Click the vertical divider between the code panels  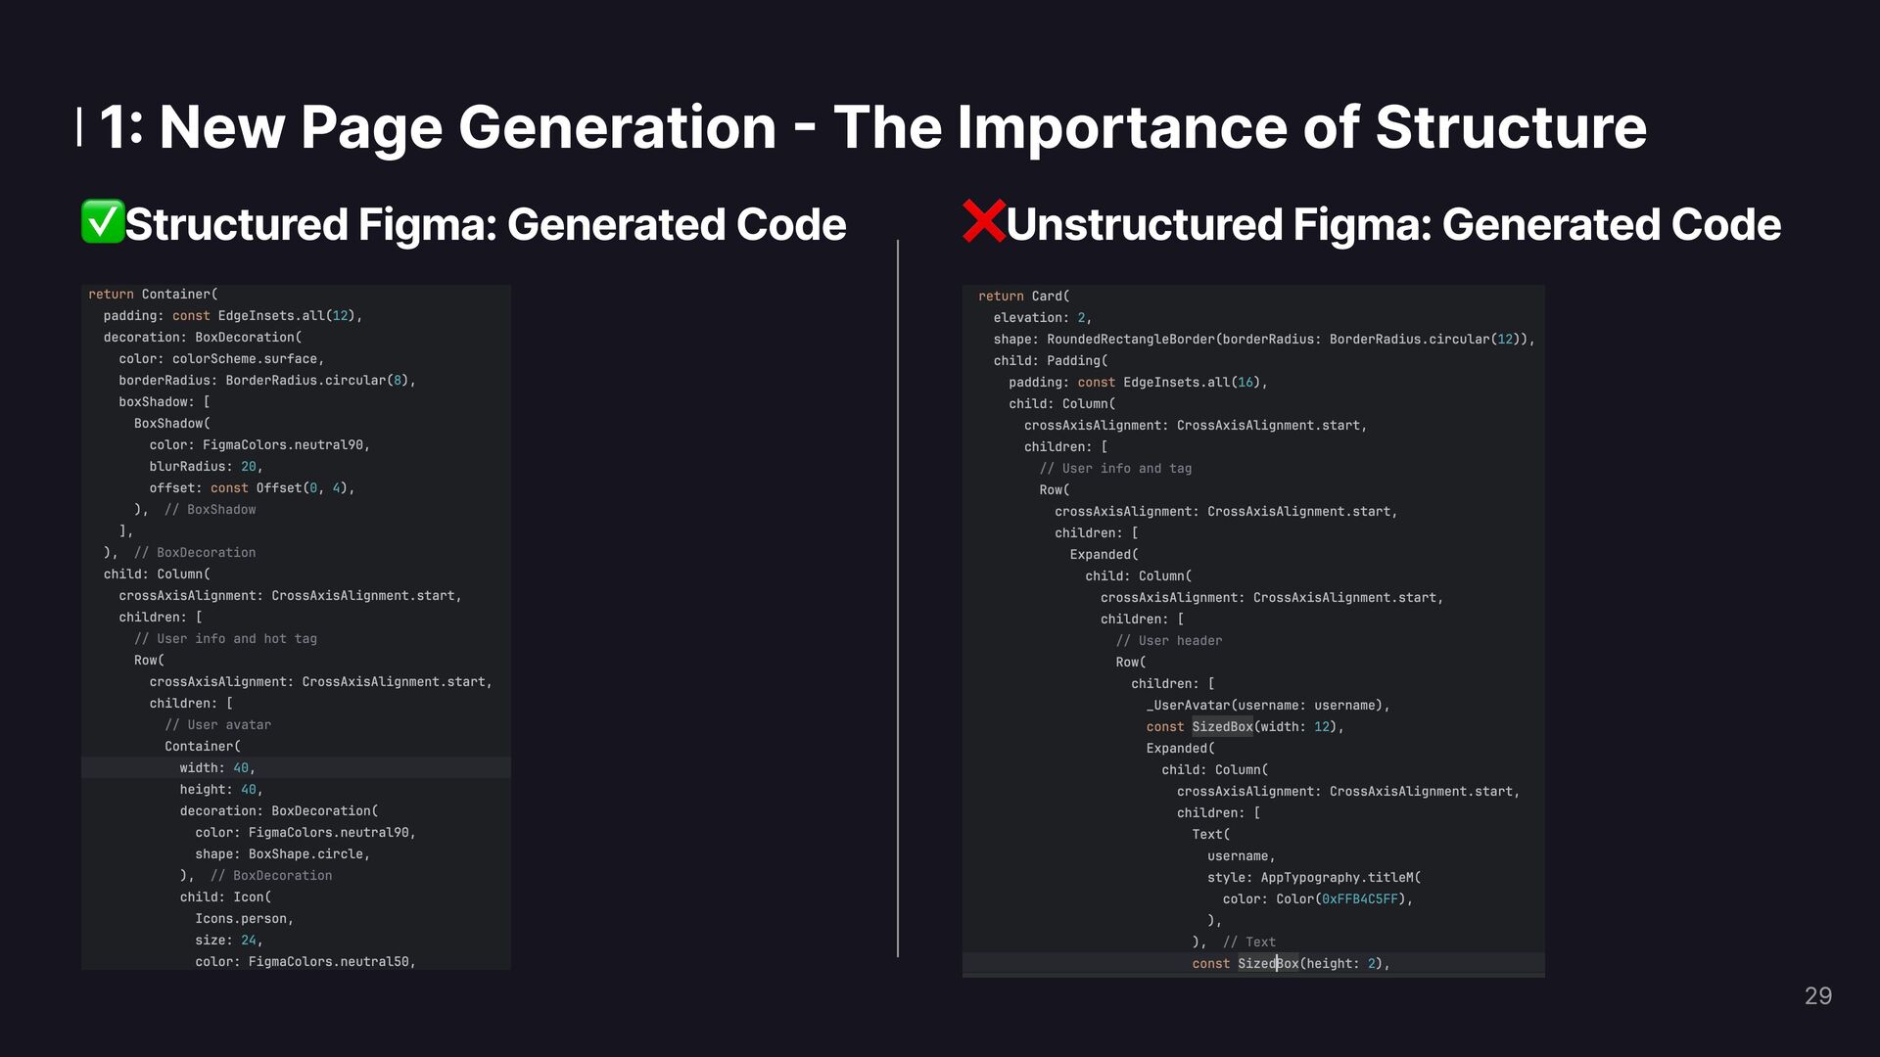click(898, 597)
